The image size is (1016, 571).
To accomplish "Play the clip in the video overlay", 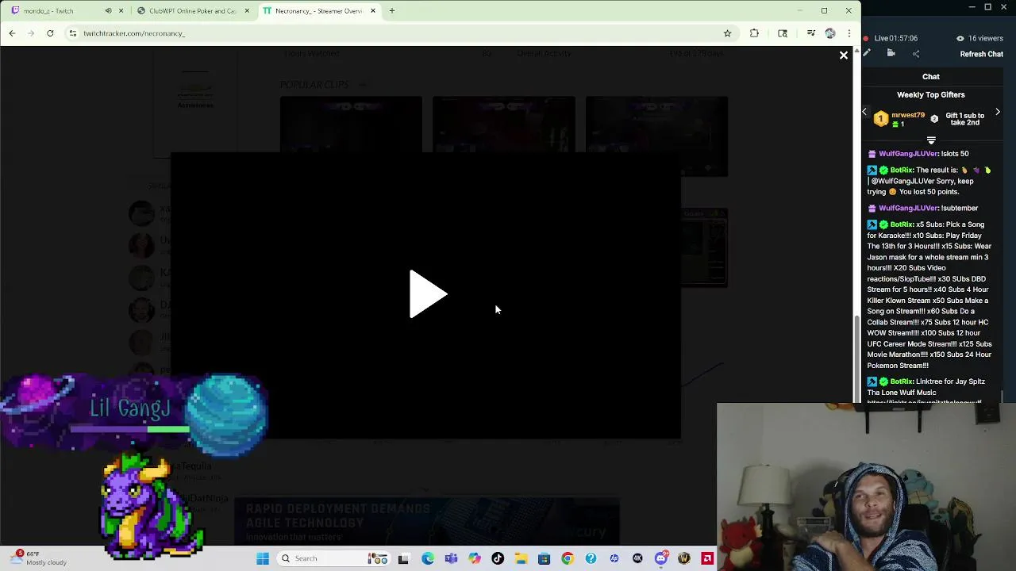I will [x=428, y=294].
